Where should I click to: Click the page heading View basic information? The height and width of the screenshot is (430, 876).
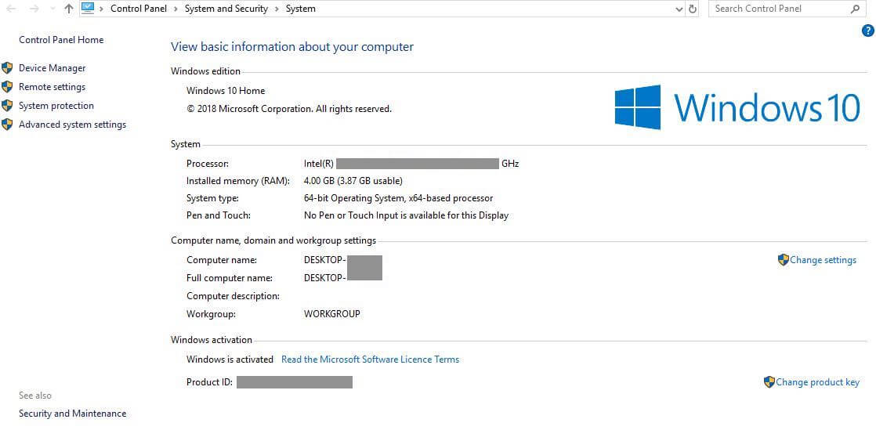[x=292, y=47]
